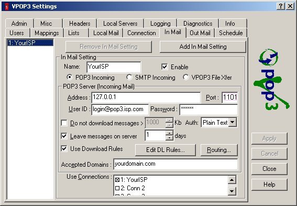297x206 pixels.
Task: Select VPOP3 File Xfer radio option
Action: coord(185,77)
